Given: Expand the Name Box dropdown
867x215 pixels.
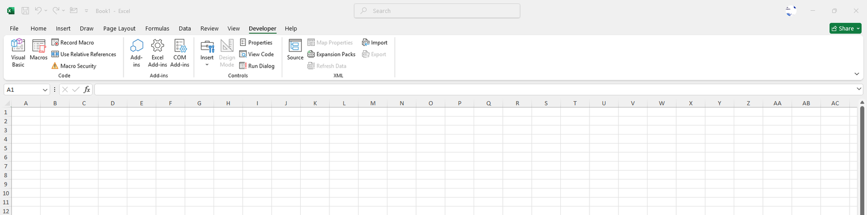Looking at the screenshot, I should 45,90.
